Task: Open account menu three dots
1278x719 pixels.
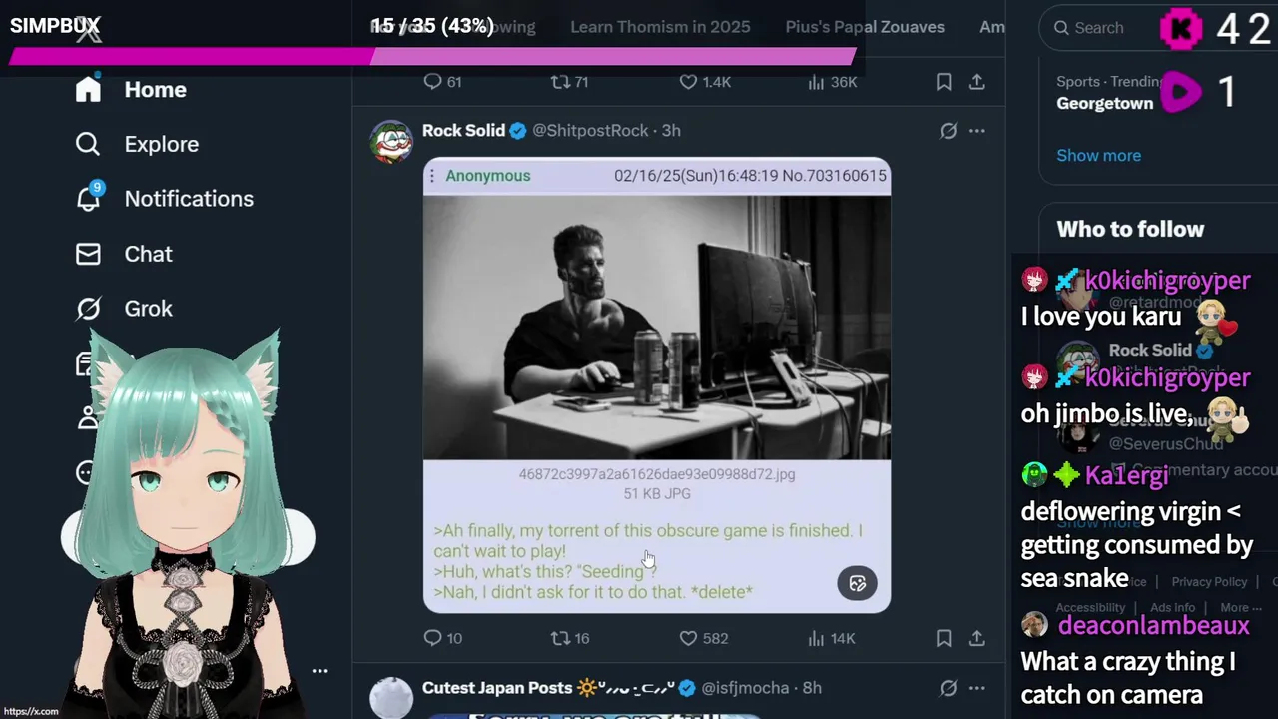Action: pyautogui.click(x=319, y=671)
